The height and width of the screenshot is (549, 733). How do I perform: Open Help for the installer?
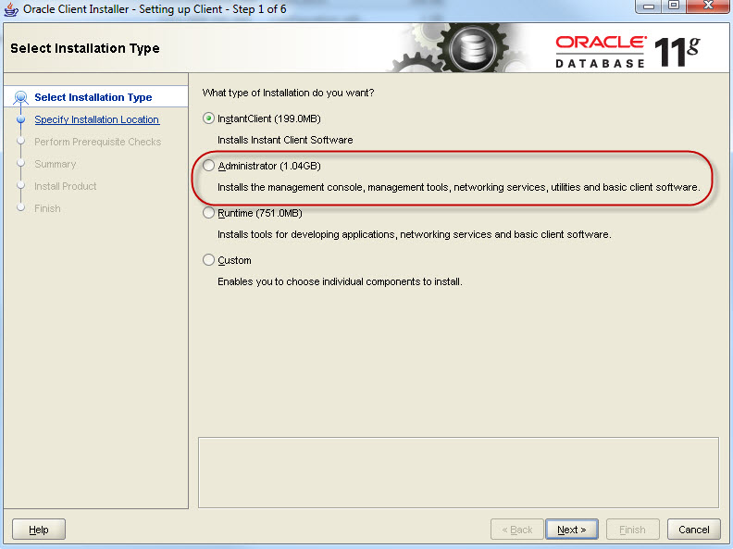tap(39, 530)
